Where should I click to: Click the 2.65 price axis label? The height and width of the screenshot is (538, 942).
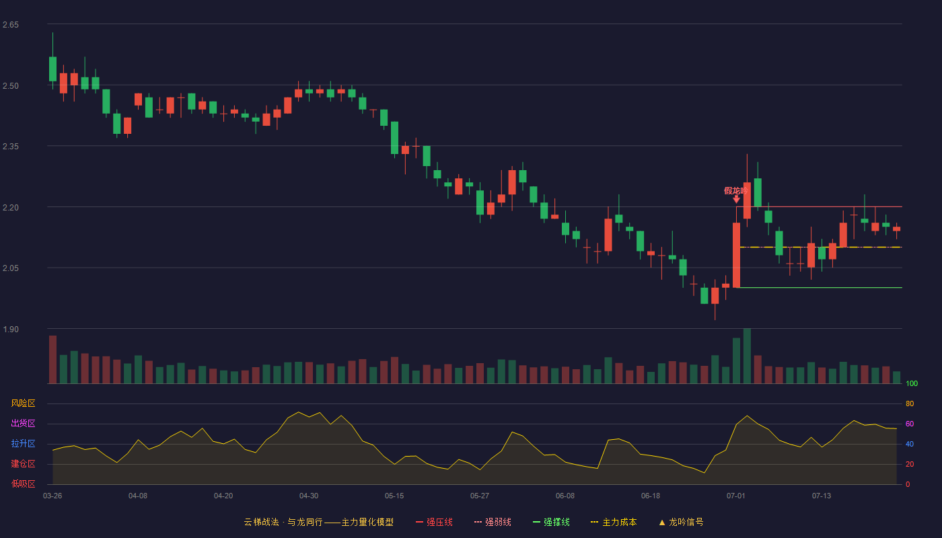tap(11, 25)
